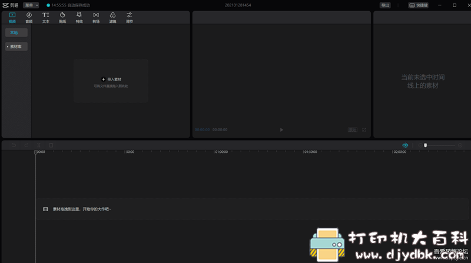Image resolution: width=471 pixels, height=263 pixels.
Task: Click the 导出 export button
Action: click(385, 5)
